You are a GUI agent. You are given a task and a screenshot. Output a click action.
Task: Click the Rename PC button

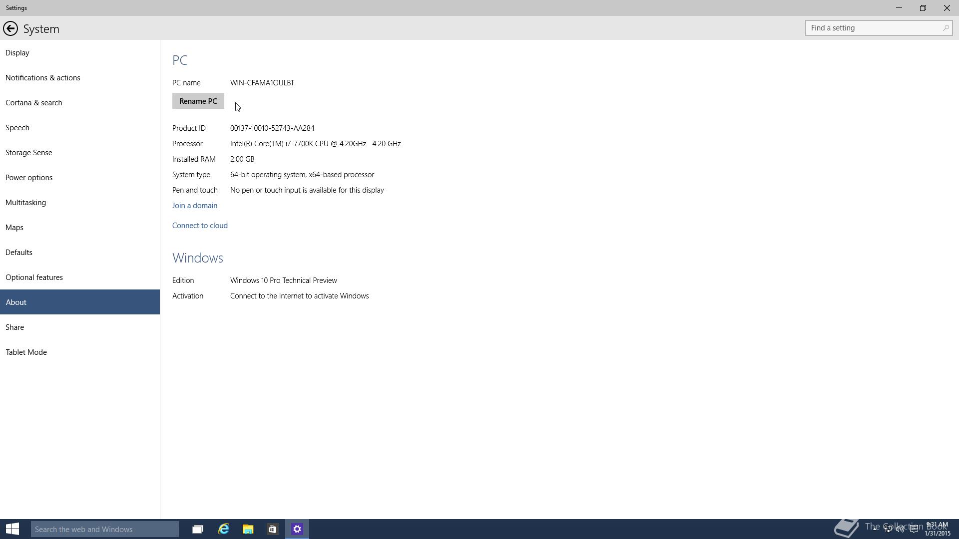pyautogui.click(x=198, y=101)
